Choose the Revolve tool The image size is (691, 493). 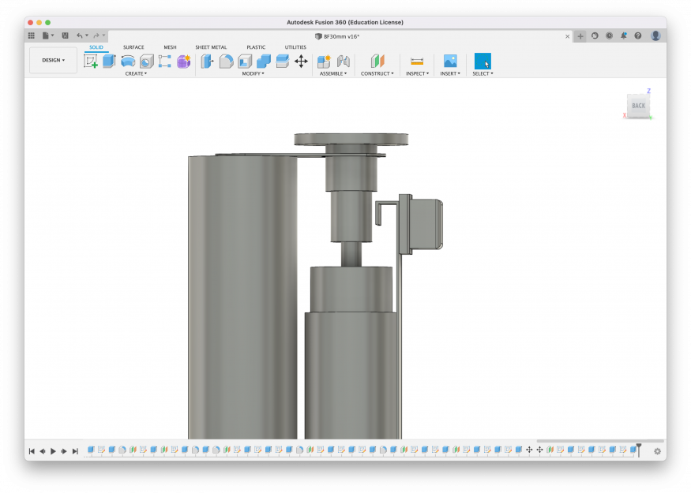pos(128,61)
